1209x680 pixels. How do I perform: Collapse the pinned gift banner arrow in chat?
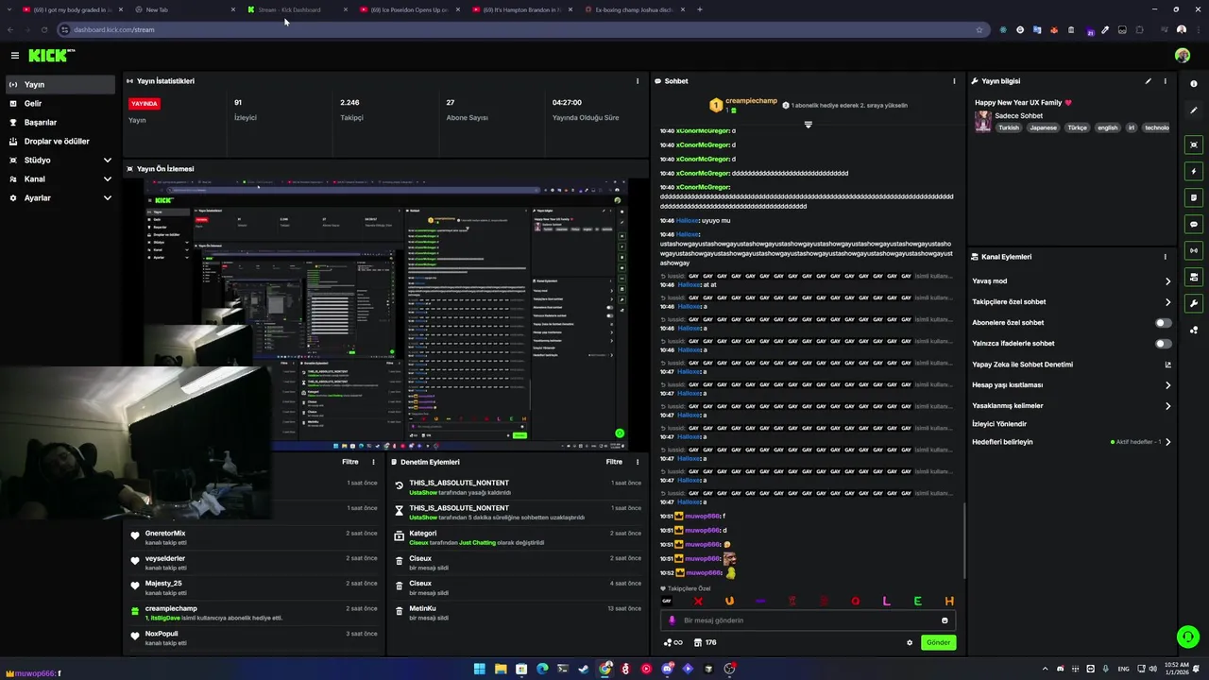(808, 125)
